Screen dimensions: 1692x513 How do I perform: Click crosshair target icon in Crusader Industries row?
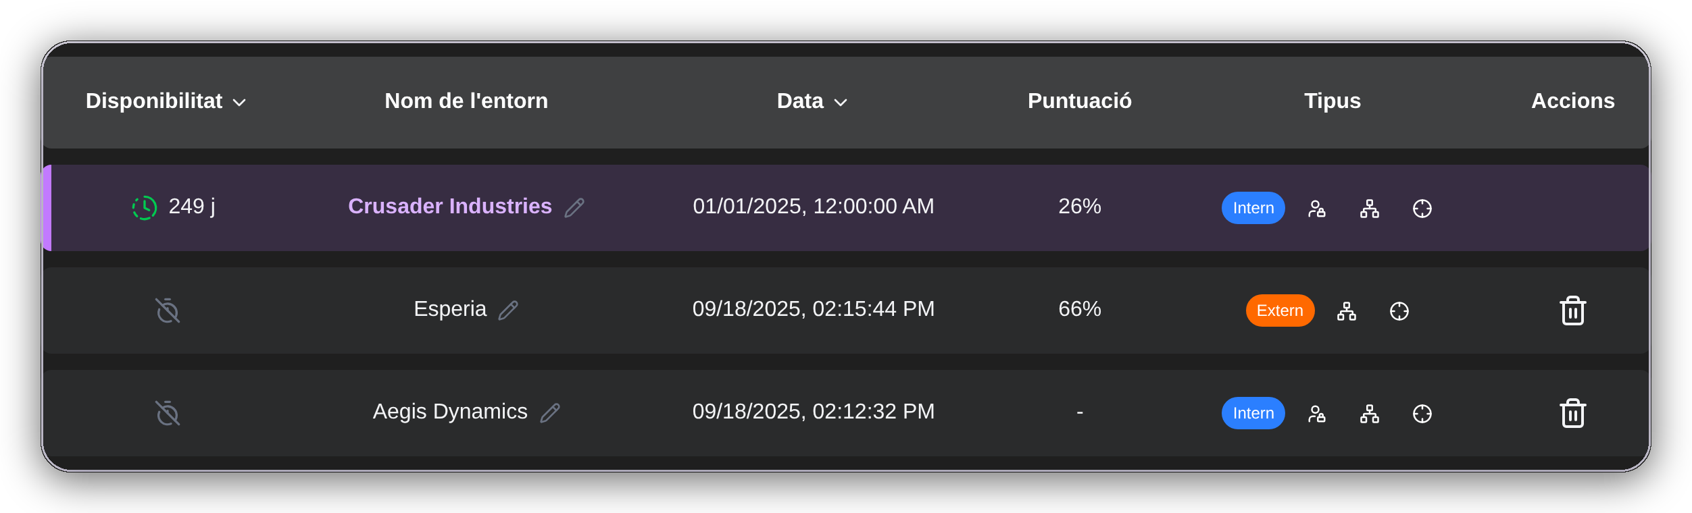coord(1422,209)
